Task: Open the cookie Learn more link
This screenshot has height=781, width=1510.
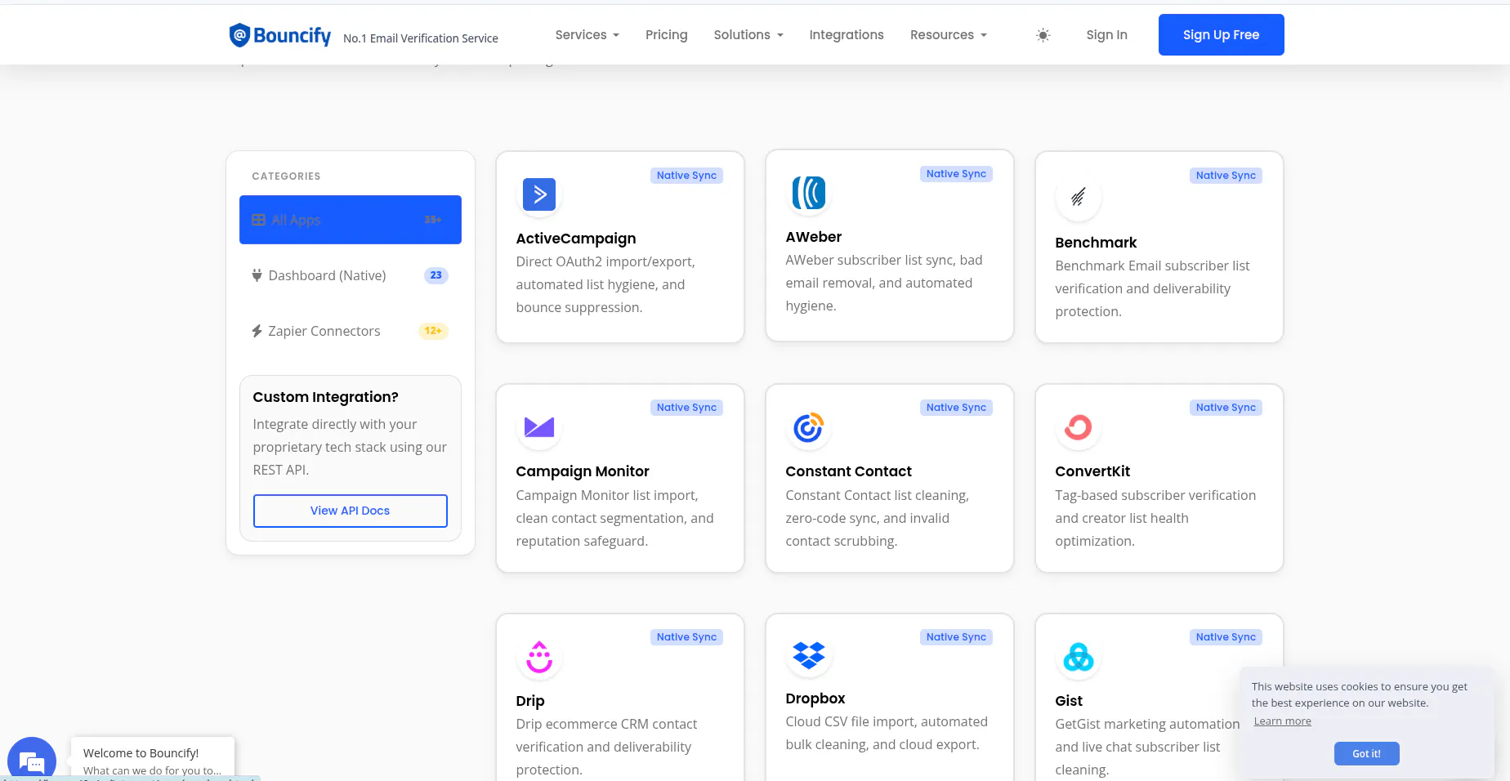Action: (1282, 721)
